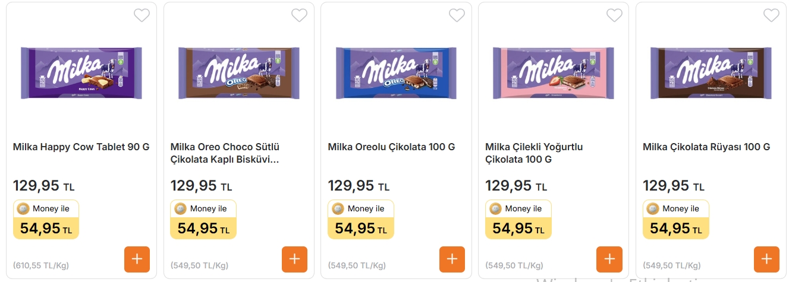This screenshot has height=282, width=789.
Task: Open Milka Happy Cow Tablet 90 G title
Action: (x=81, y=147)
